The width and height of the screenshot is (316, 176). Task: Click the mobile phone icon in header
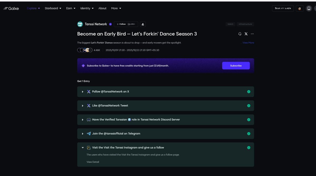click(x=309, y=8)
